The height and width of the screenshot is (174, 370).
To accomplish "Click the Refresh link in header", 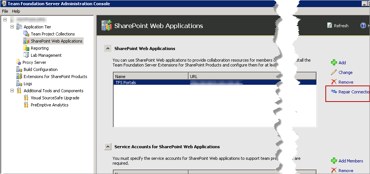I will (x=341, y=26).
